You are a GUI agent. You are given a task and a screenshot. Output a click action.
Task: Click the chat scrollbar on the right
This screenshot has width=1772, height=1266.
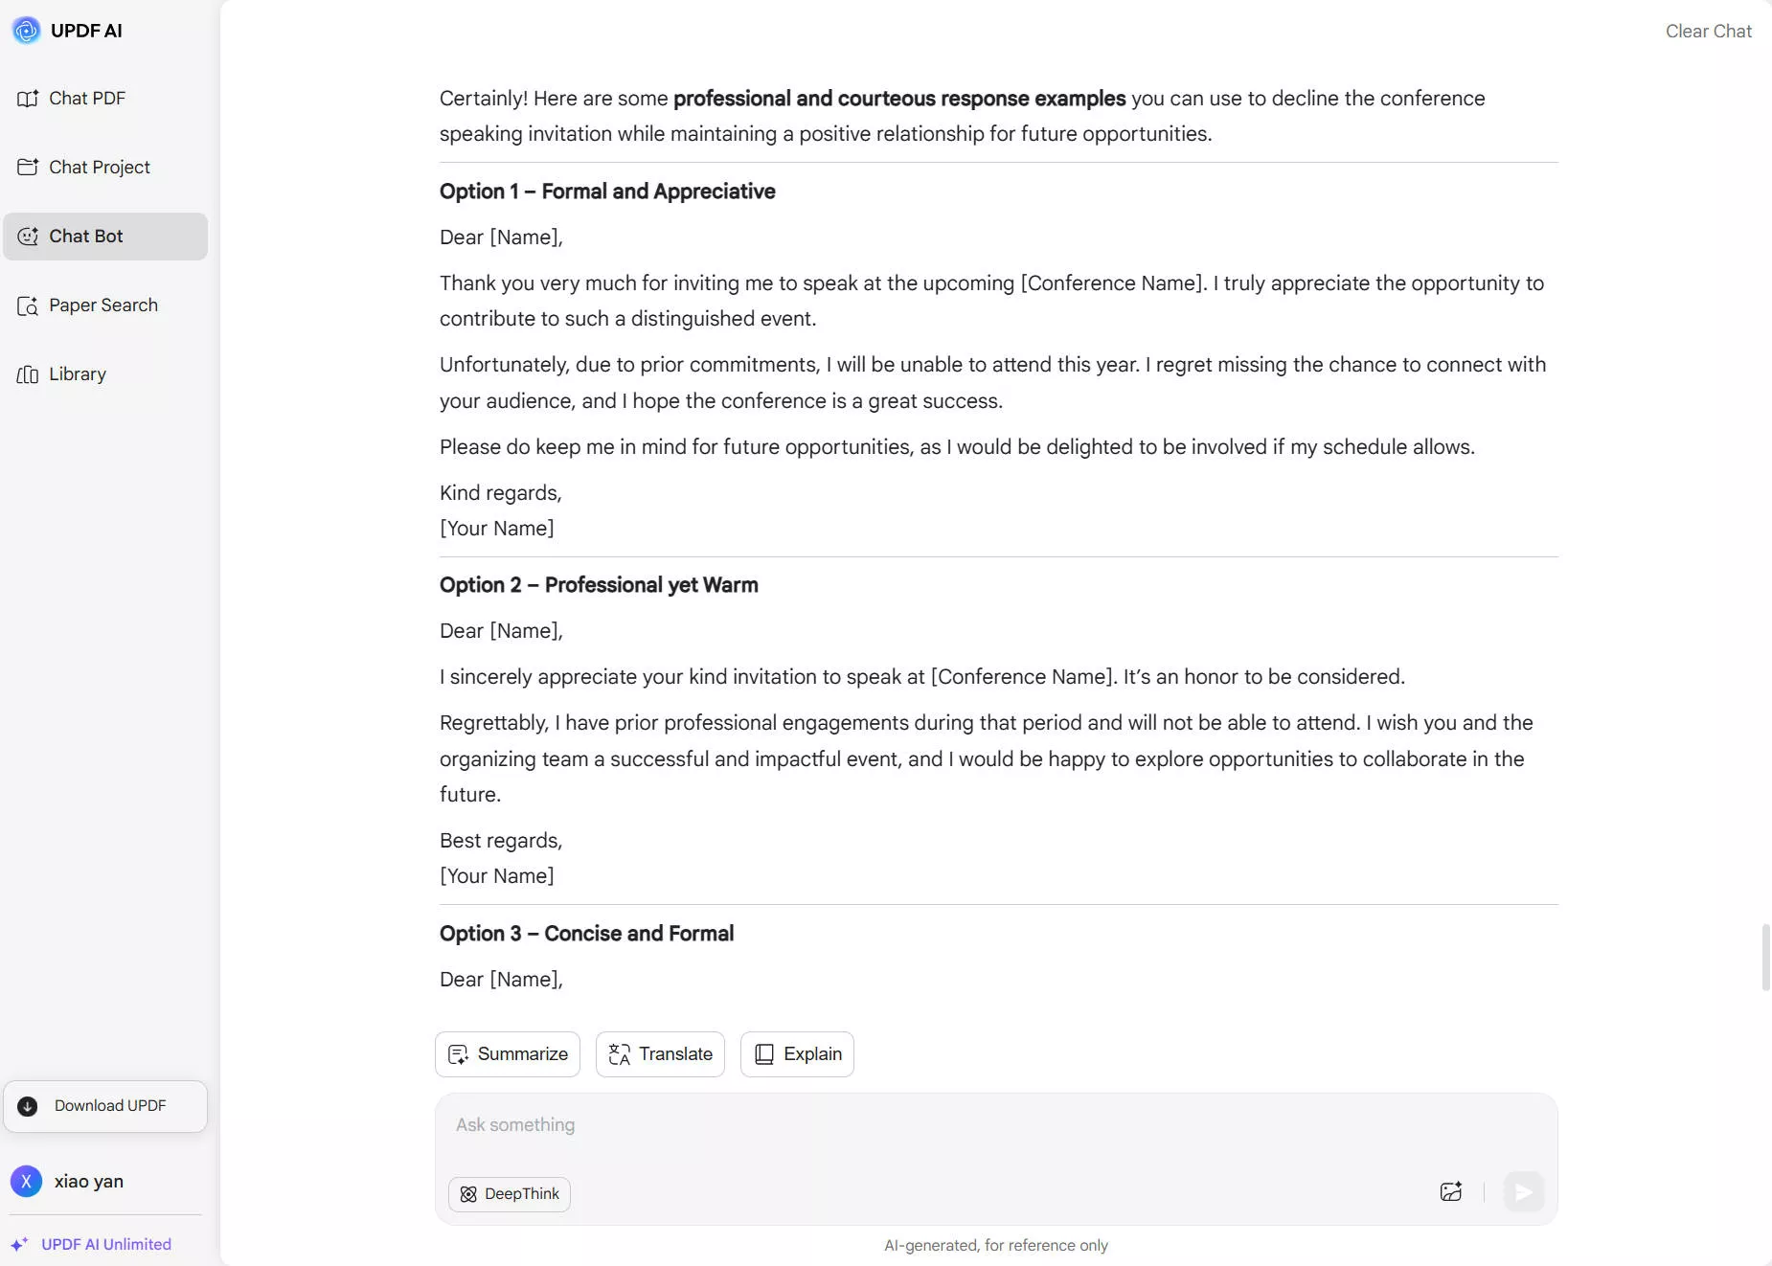tap(1764, 958)
